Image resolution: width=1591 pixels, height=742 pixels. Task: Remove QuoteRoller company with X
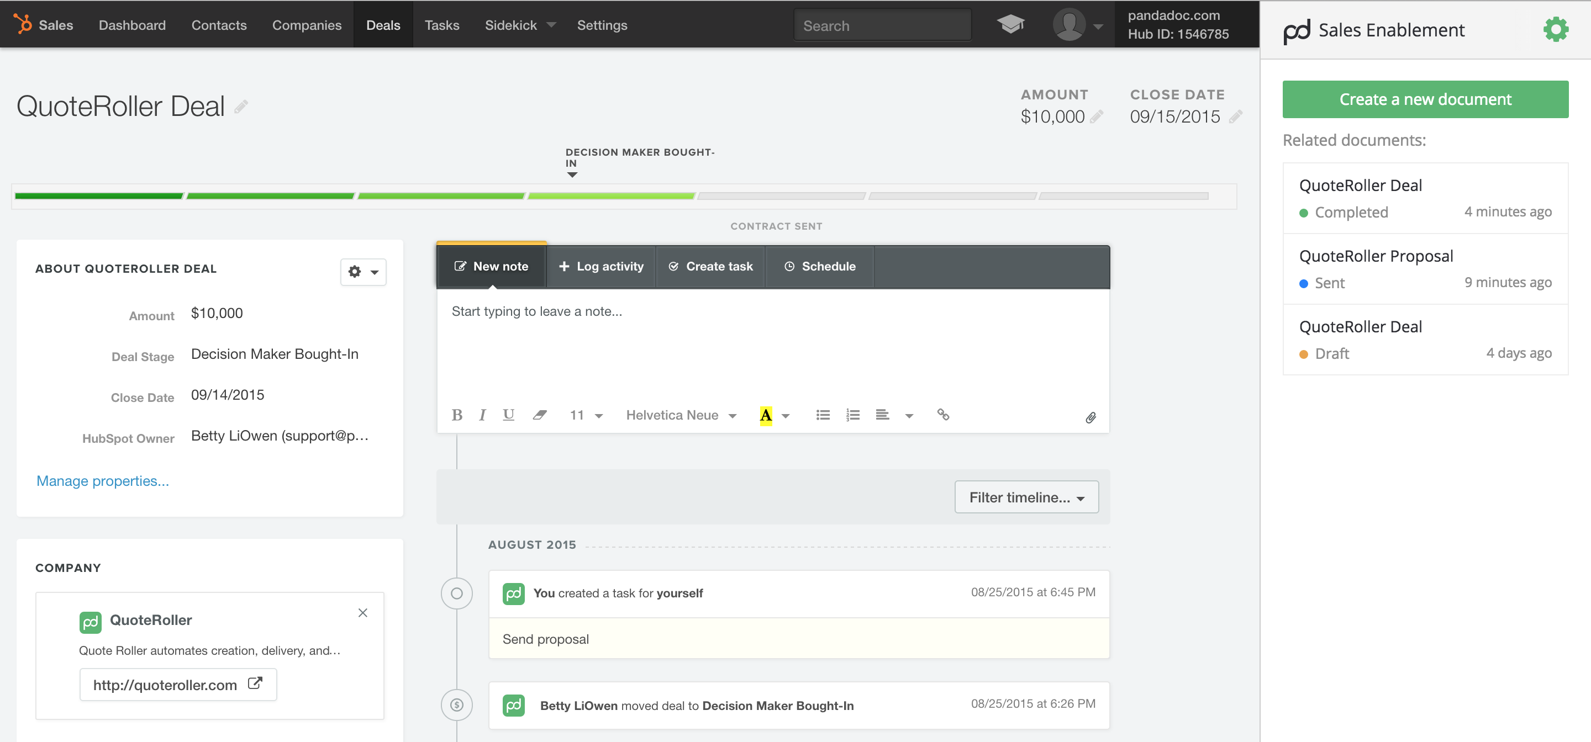(362, 612)
